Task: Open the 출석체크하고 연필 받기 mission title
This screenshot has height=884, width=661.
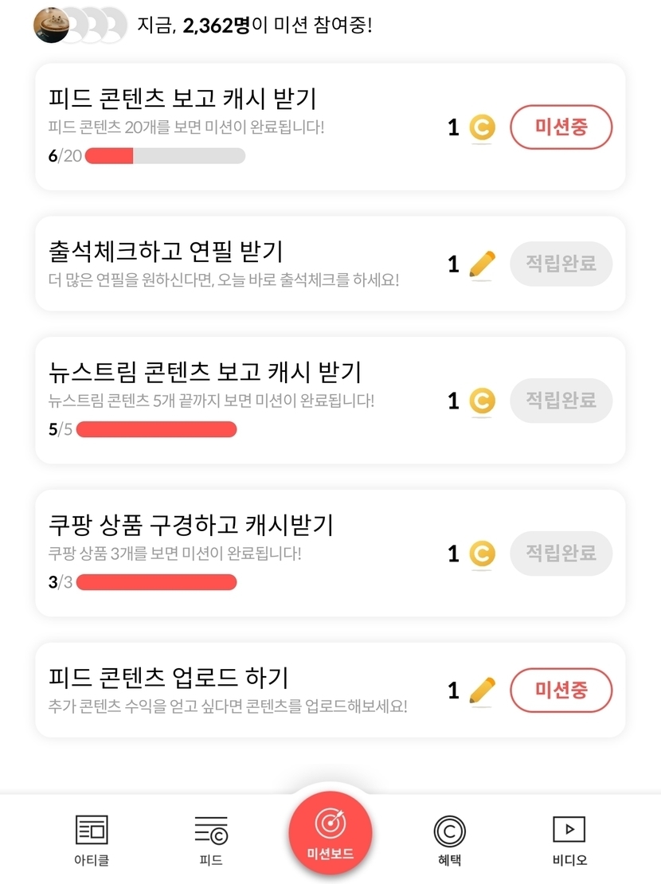Action: coord(166,252)
